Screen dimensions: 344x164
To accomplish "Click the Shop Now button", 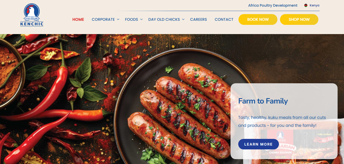I will tap(299, 19).
